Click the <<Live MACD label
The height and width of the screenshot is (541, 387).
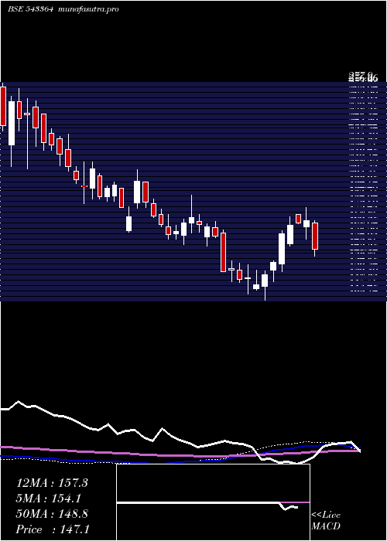pos(326,521)
